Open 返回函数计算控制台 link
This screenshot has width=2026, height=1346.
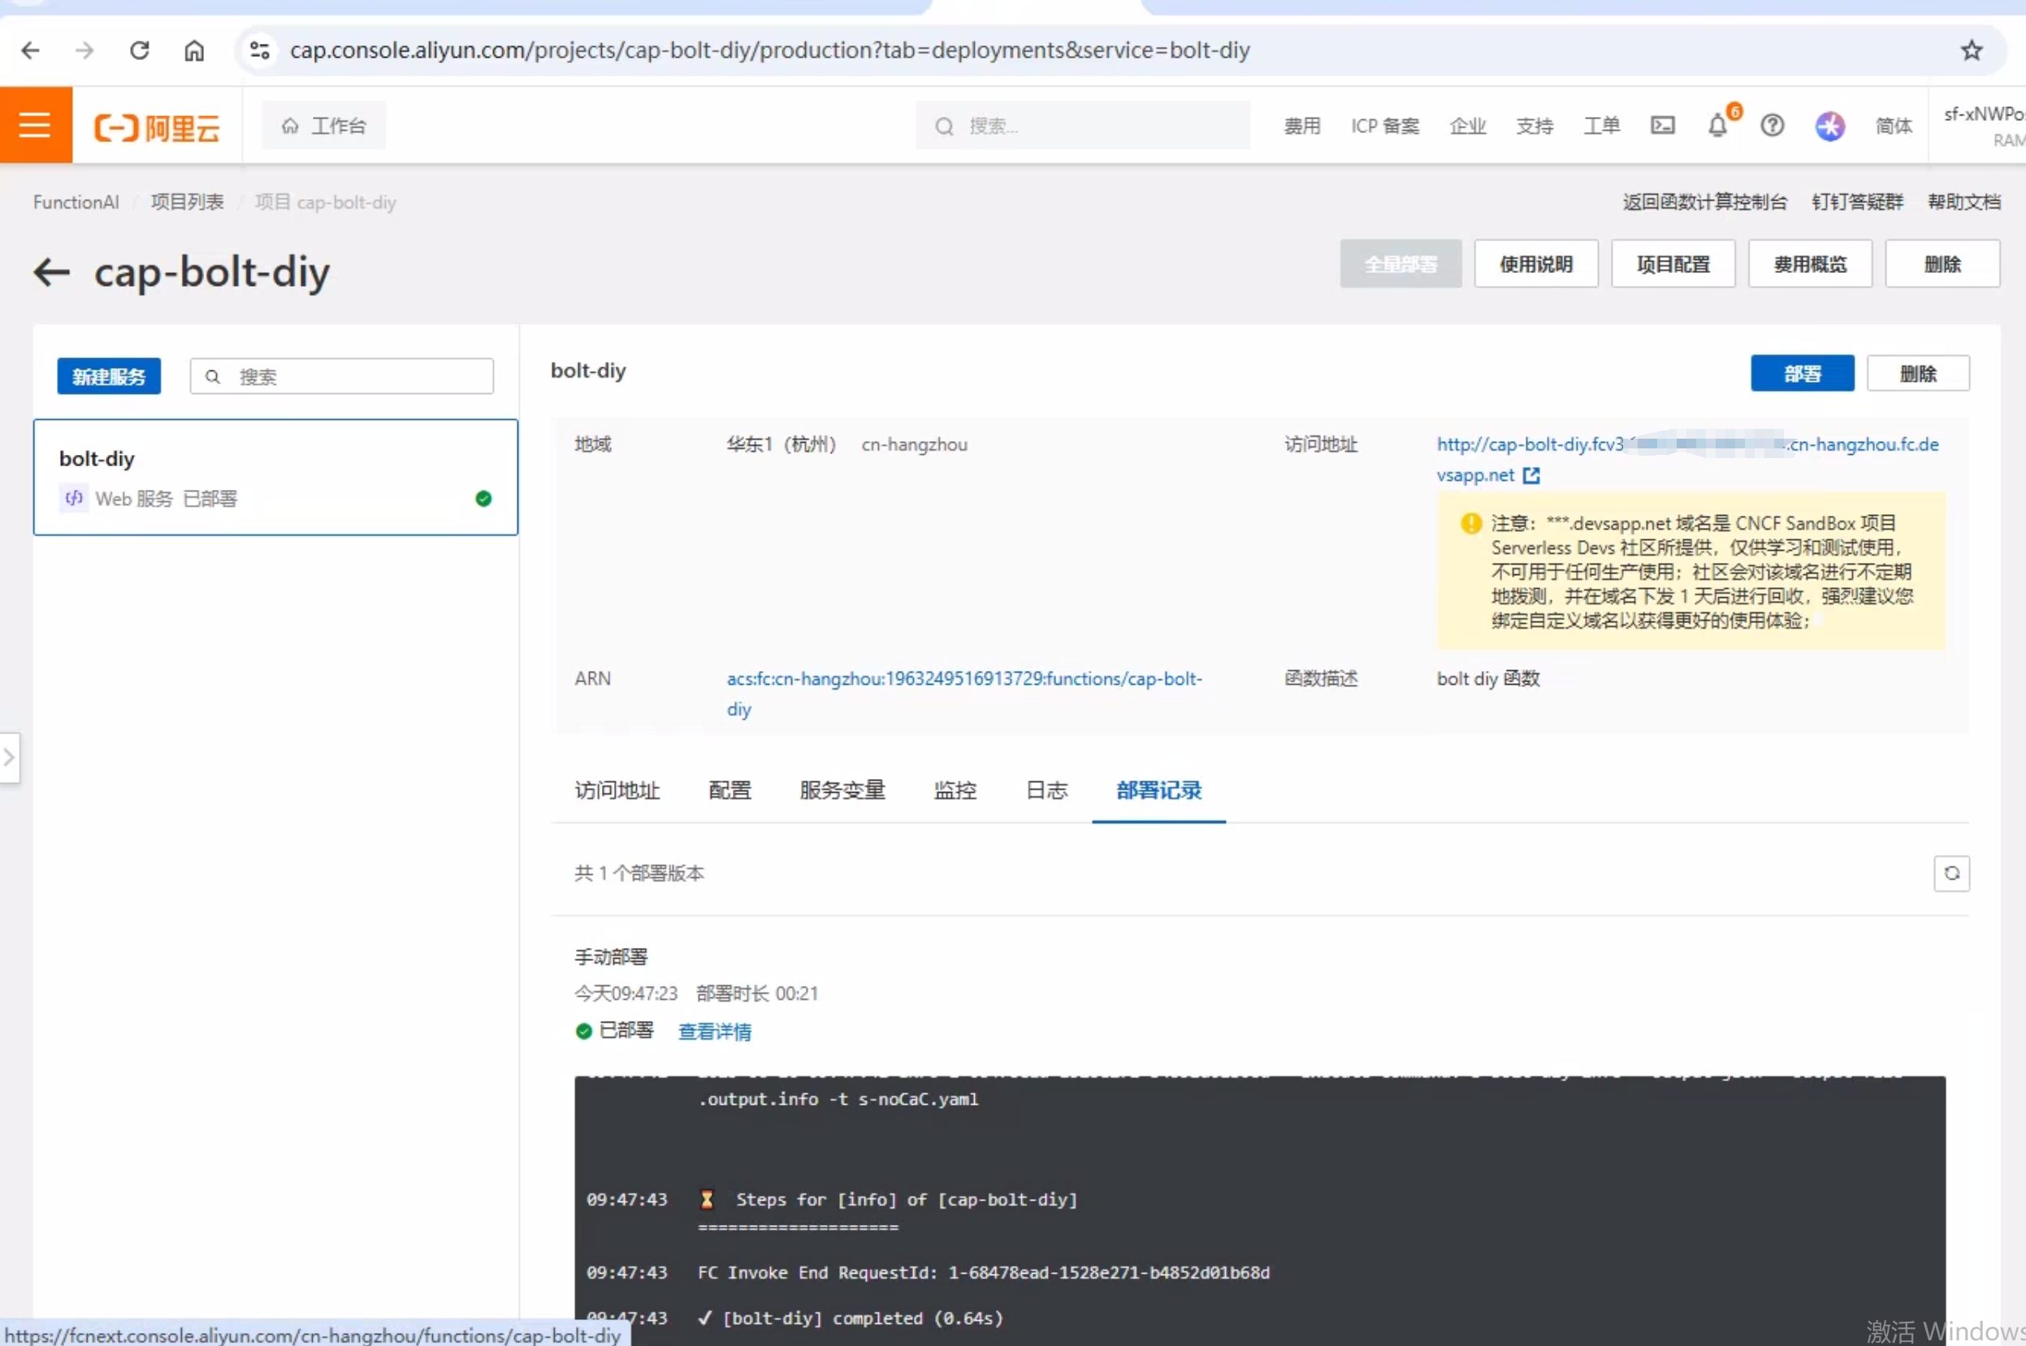point(1704,201)
